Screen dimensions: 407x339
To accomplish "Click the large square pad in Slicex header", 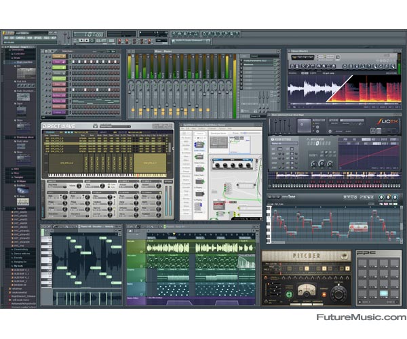I will point(304,126).
